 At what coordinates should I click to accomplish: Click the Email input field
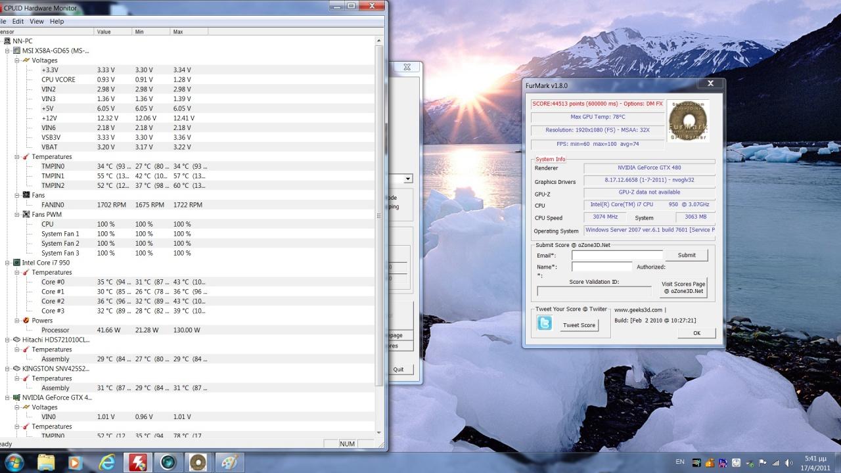click(617, 256)
